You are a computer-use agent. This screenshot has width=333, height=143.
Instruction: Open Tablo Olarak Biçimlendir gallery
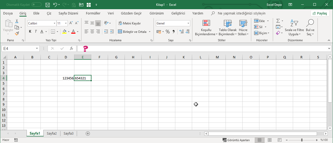(228, 28)
